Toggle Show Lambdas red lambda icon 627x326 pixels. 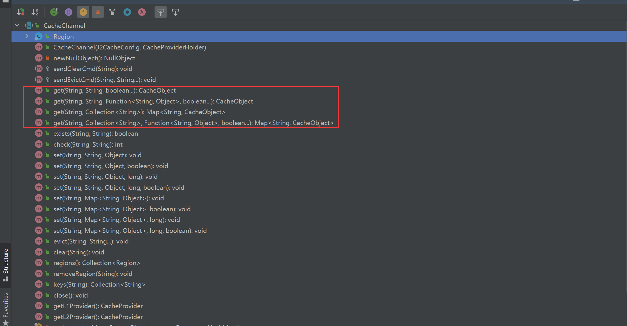click(x=142, y=12)
